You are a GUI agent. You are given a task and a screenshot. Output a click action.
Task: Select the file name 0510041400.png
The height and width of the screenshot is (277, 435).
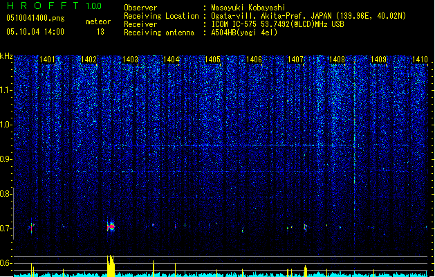[35, 18]
